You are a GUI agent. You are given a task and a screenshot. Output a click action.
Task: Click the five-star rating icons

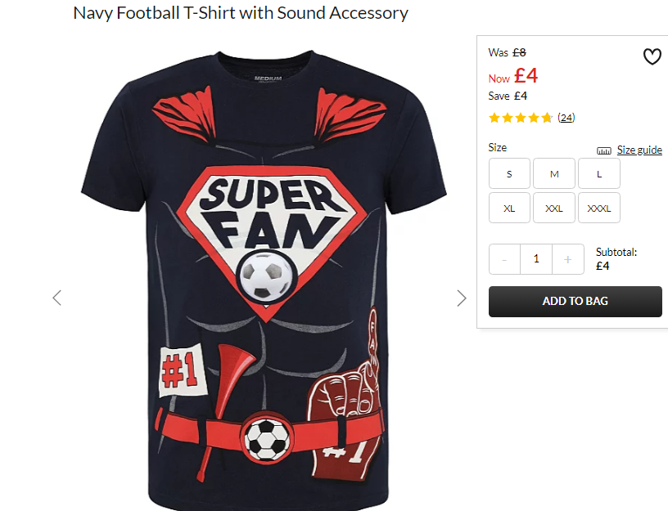click(x=521, y=118)
